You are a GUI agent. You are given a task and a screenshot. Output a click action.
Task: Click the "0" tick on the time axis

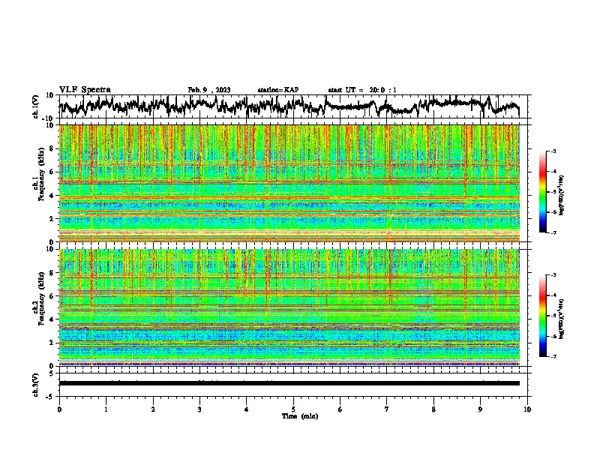tap(59, 409)
